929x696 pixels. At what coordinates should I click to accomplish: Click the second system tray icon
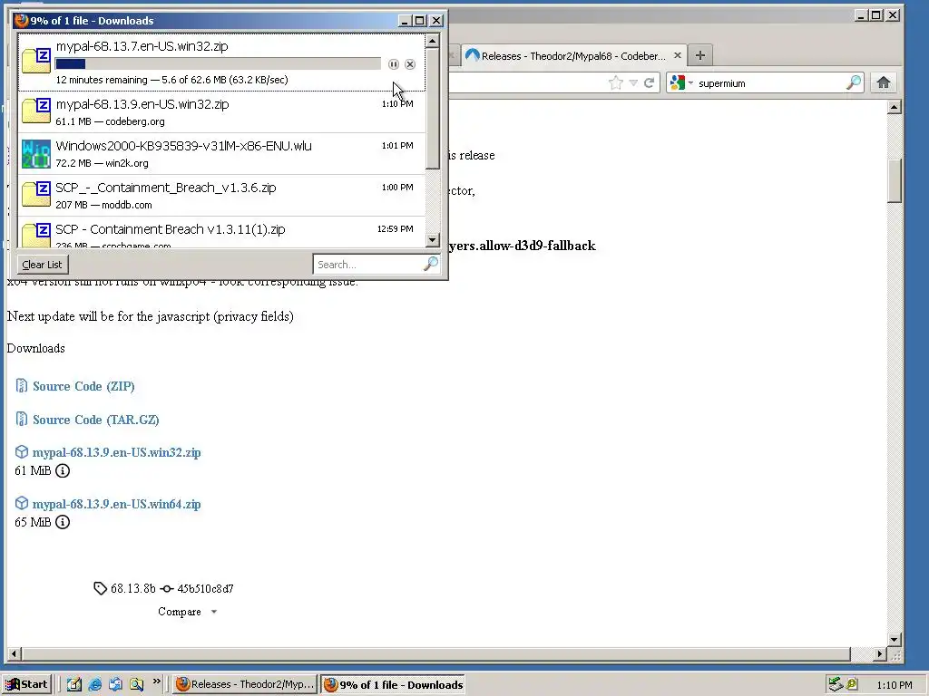coord(852,684)
